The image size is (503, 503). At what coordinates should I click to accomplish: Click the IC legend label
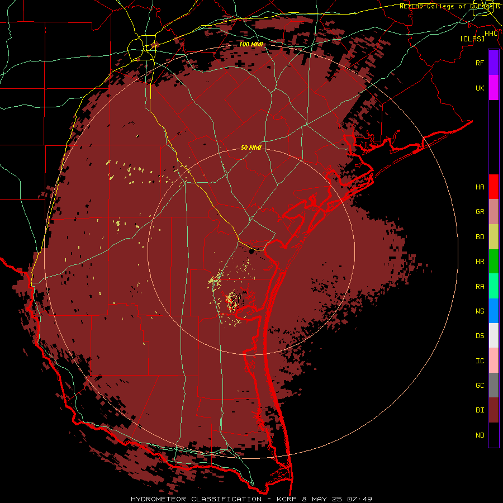pos(480,361)
